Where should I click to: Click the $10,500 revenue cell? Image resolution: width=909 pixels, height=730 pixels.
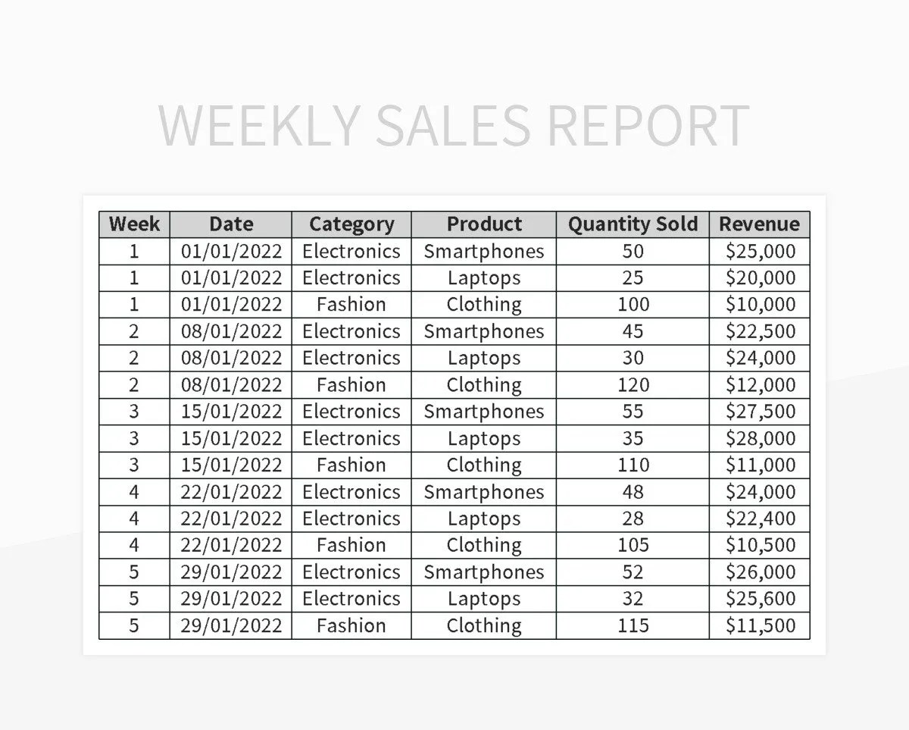tap(760, 545)
